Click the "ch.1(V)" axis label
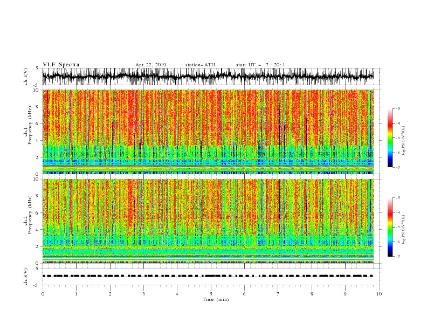This screenshot has width=427, height=330. pos(26,77)
